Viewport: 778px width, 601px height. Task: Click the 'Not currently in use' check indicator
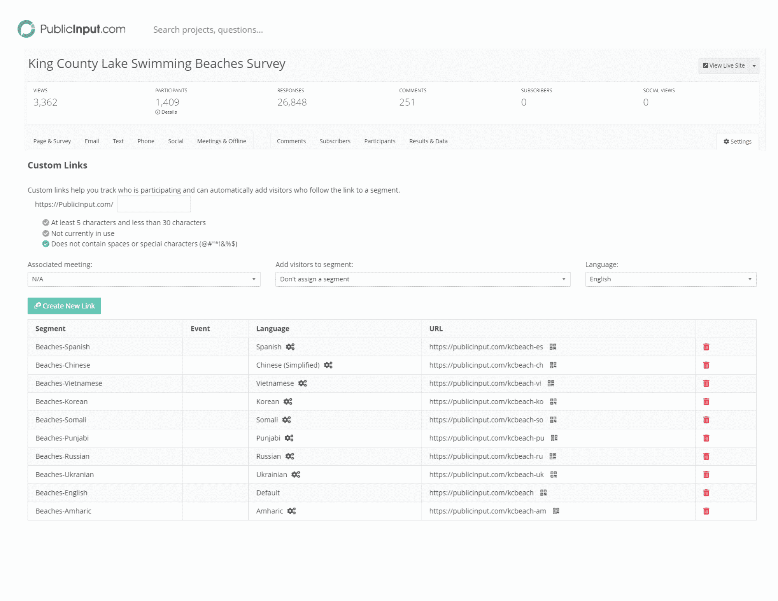point(46,233)
